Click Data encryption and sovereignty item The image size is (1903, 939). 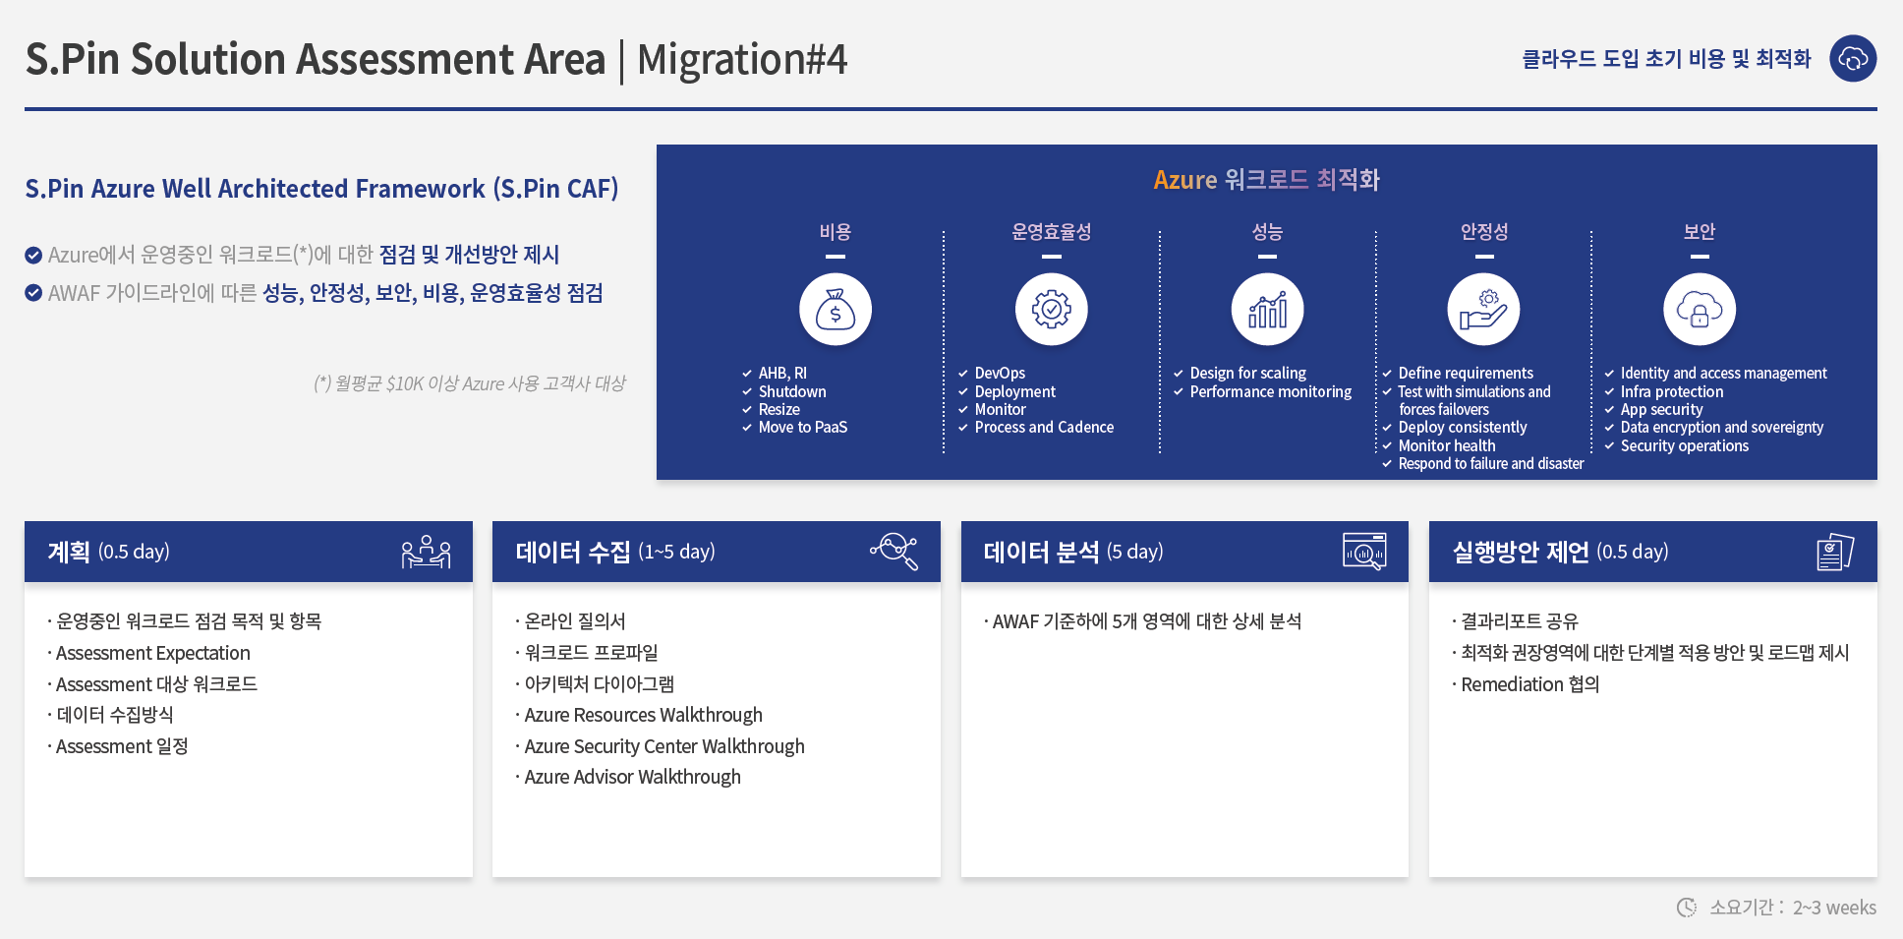coord(1722,428)
